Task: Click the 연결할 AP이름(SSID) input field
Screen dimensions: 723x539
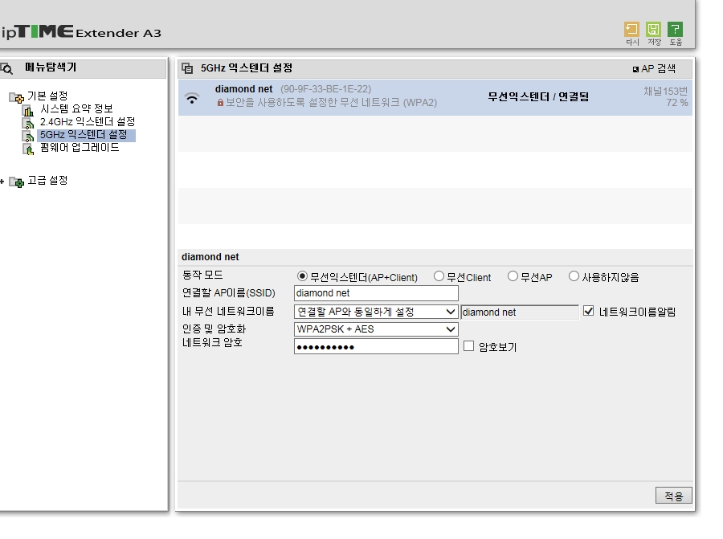Action: (376, 293)
